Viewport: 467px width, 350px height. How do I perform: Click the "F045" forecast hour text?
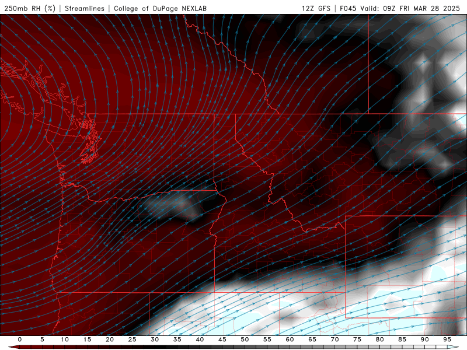tap(348, 8)
